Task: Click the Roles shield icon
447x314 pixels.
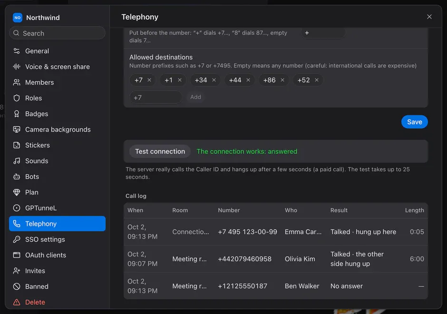Action: (x=17, y=98)
